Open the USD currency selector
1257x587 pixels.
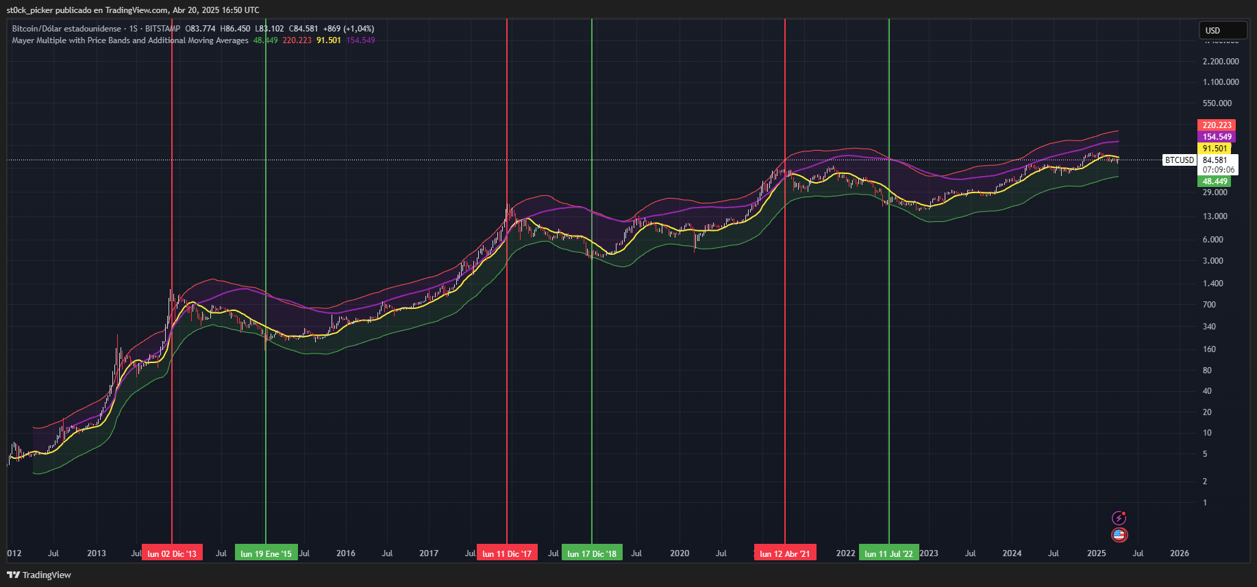tap(1223, 30)
